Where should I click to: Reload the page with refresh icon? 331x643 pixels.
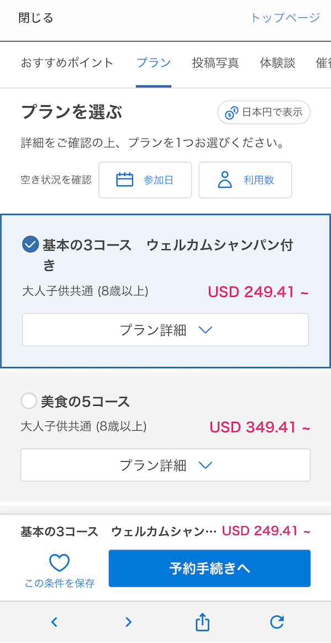[x=277, y=622]
